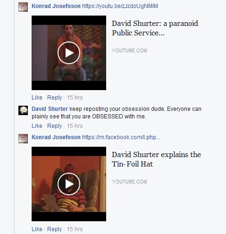Reply to David Shurter's obsession comment
Viewport: 226px width, 234px height.
[55, 126]
